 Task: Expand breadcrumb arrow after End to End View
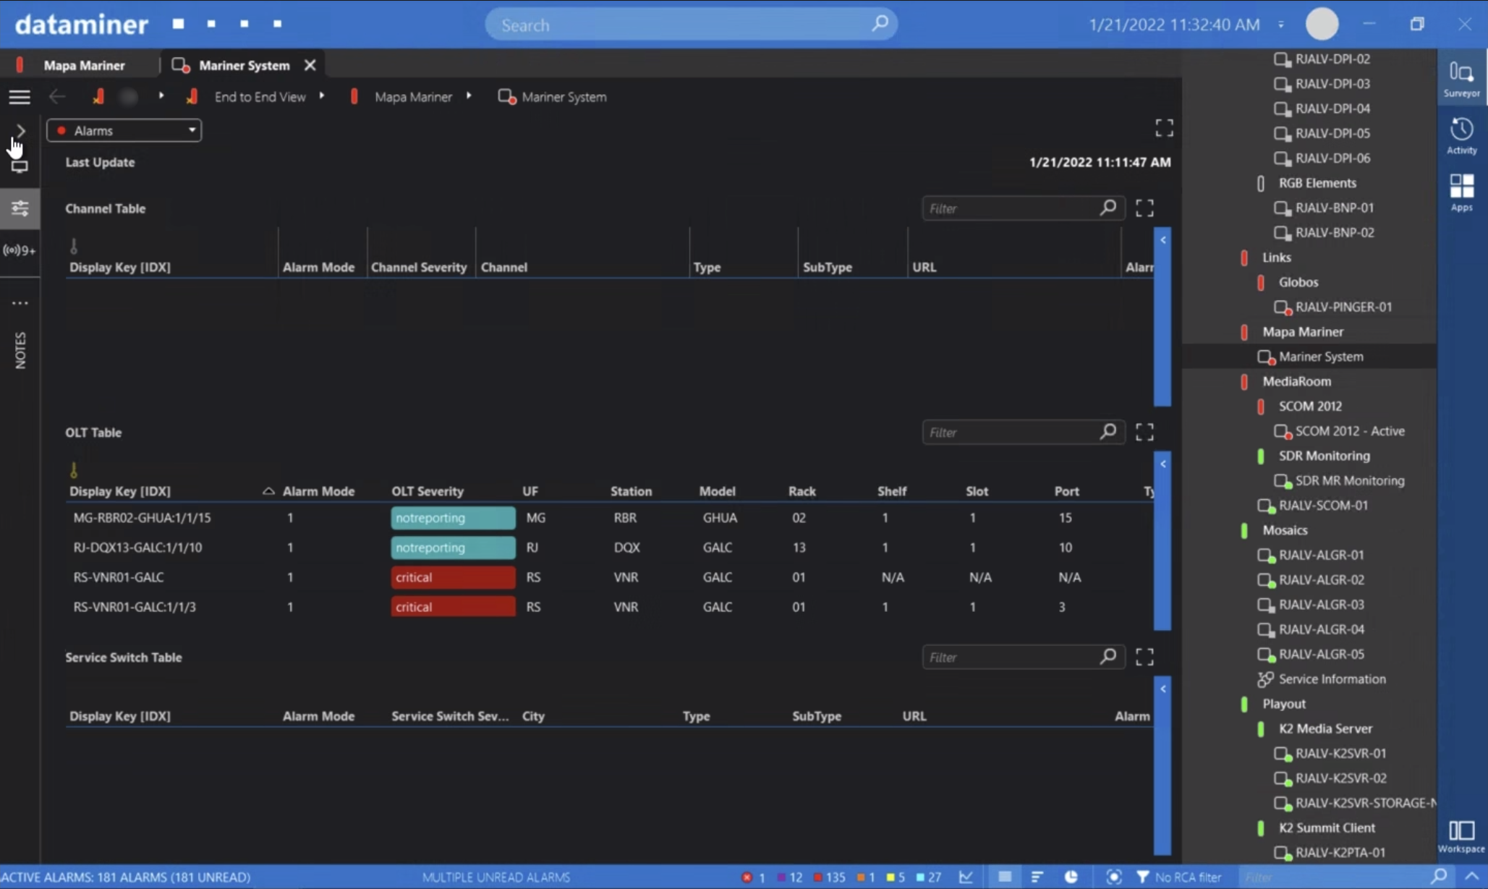[321, 96]
